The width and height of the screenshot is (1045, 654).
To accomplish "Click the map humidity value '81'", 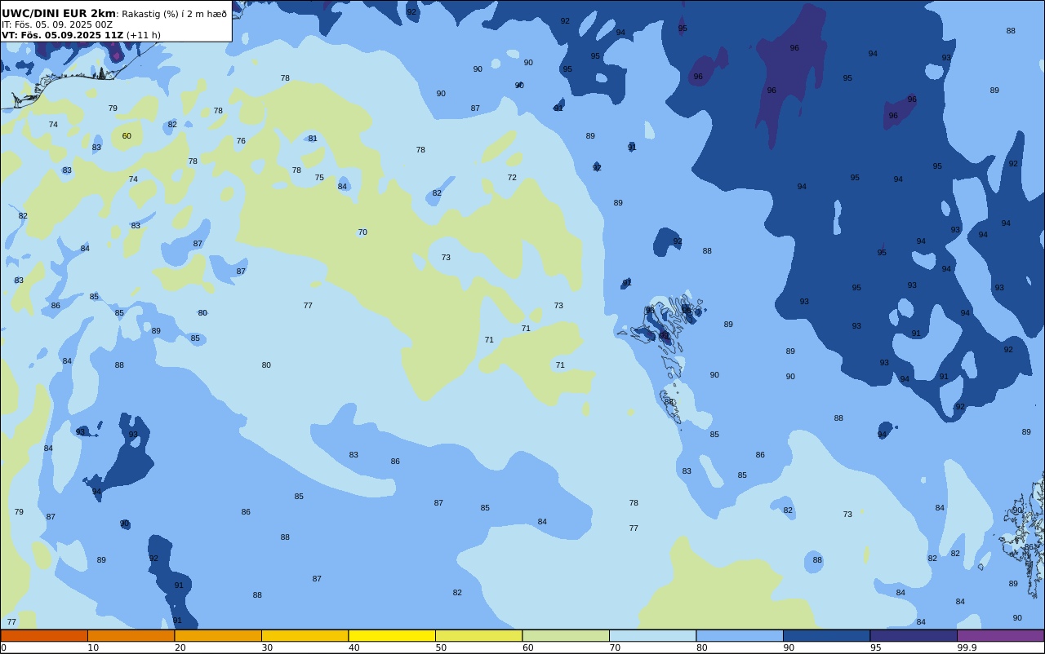I will 313,139.
